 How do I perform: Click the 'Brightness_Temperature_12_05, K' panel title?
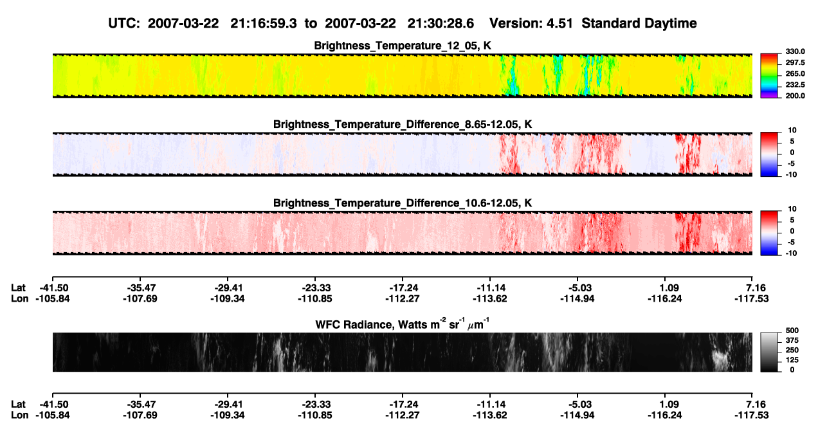coord(403,46)
